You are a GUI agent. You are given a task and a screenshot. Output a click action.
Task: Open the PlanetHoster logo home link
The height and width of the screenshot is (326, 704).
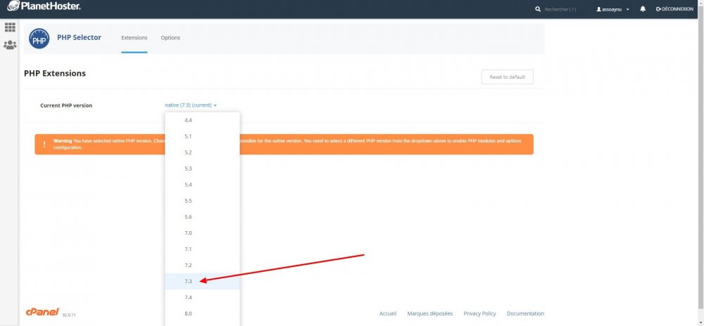pyautogui.click(x=44, y=6)
